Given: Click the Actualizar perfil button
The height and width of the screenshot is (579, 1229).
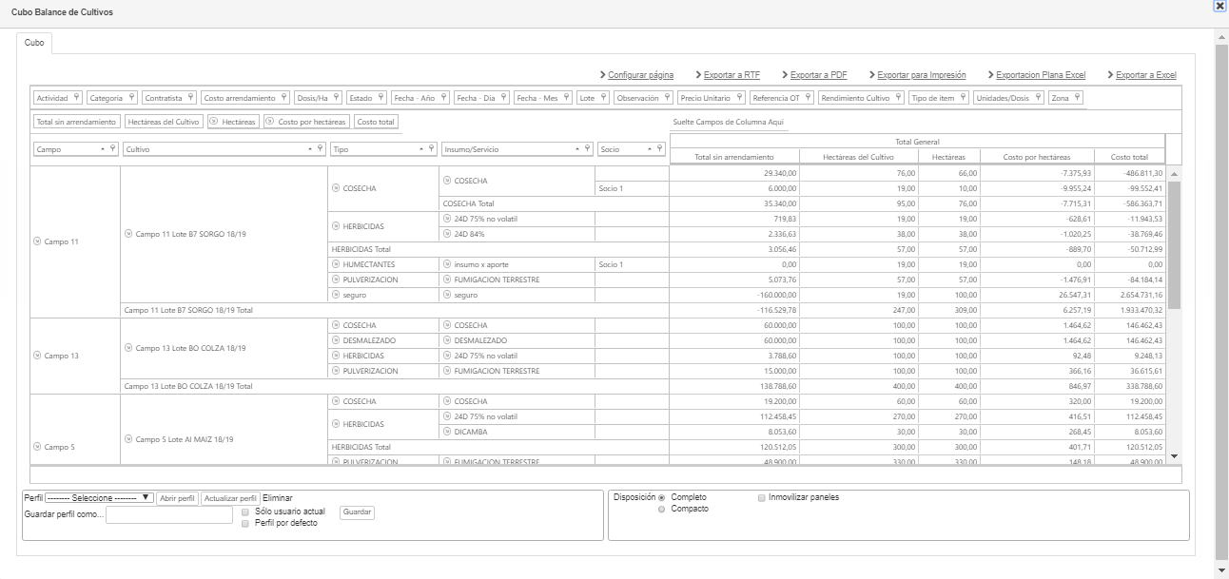Looking at the screenshot, I should [230, 498].
